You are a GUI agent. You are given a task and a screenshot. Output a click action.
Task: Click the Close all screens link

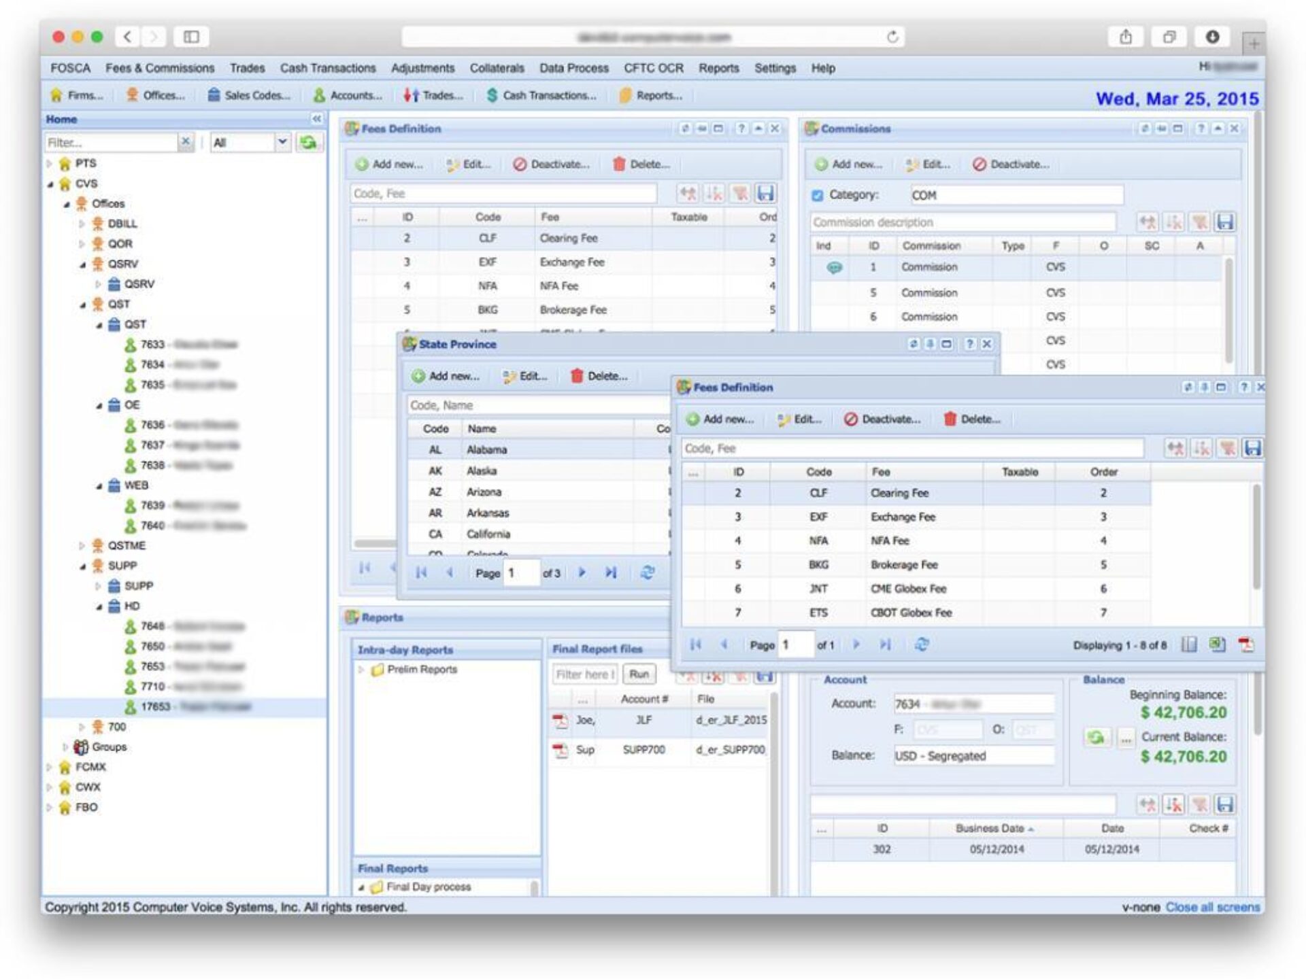pyautogui.click(x=1213, y=907)
